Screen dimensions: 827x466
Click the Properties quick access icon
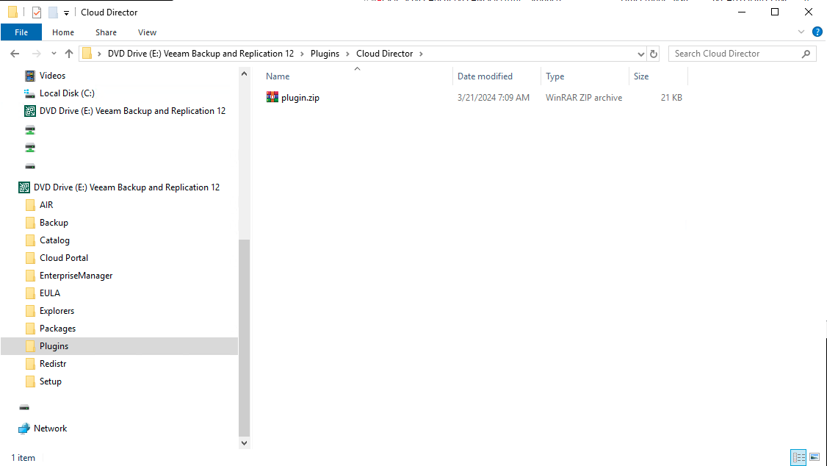[x=37, y=12]
